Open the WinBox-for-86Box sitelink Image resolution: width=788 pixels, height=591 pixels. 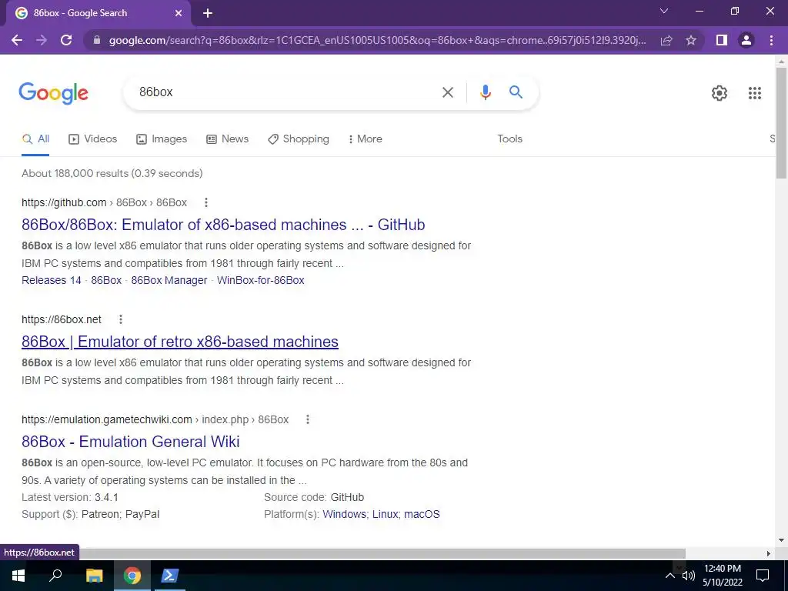(x=260, y=280)
